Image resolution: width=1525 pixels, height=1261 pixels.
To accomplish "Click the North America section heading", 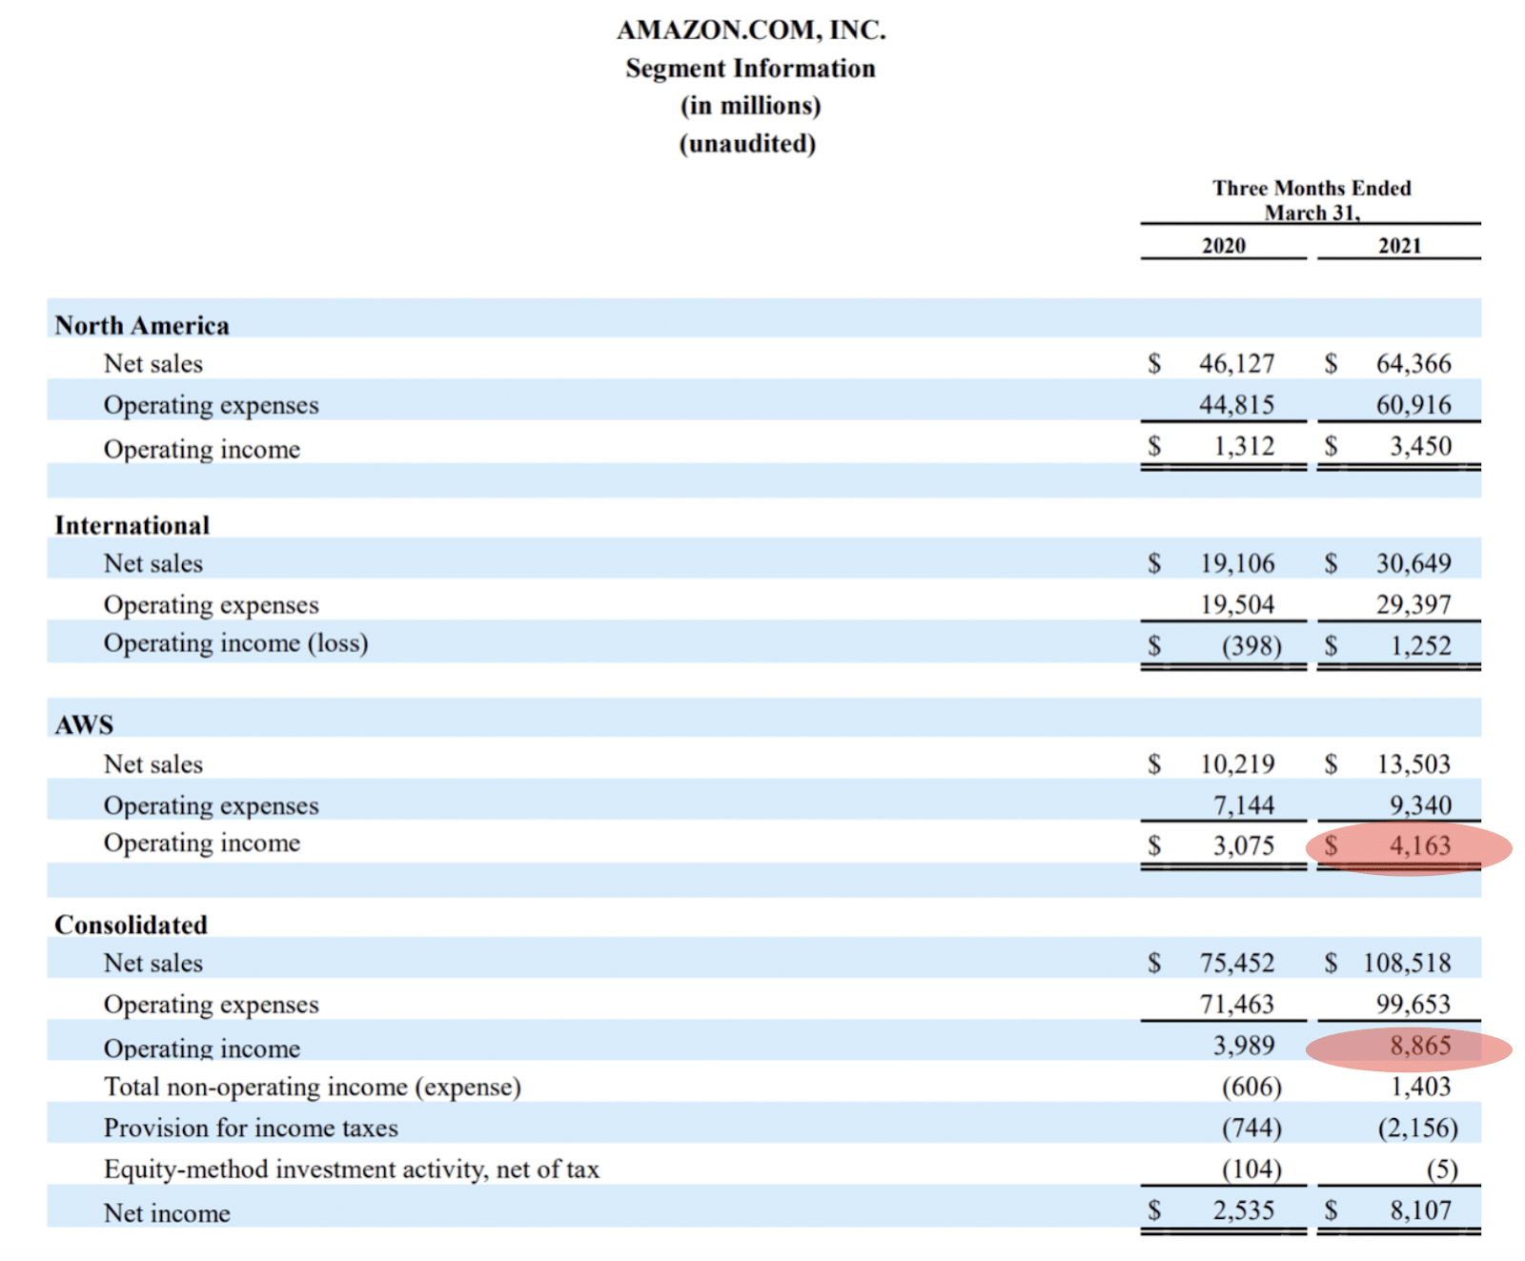I will (142, 326).
